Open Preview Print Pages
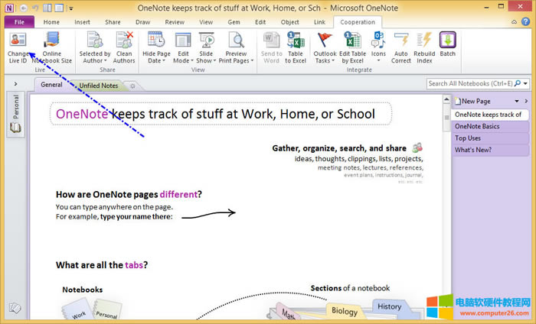 (x=236, y=41)
